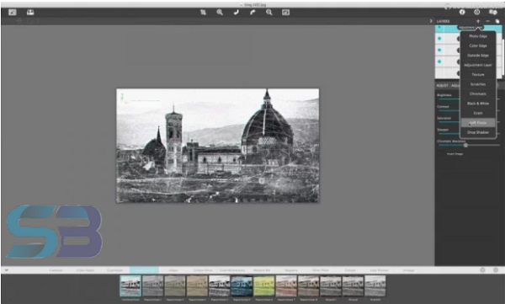Select the Crop tool
Image resolution: width=505 pixels, height=304 pixels.
click(203, 13)
